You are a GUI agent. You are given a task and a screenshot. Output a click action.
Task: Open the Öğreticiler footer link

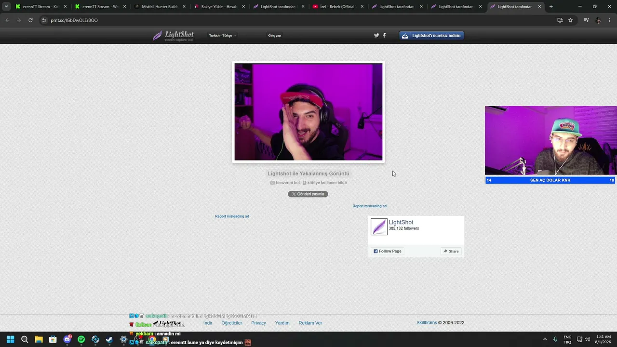(232, 323)
